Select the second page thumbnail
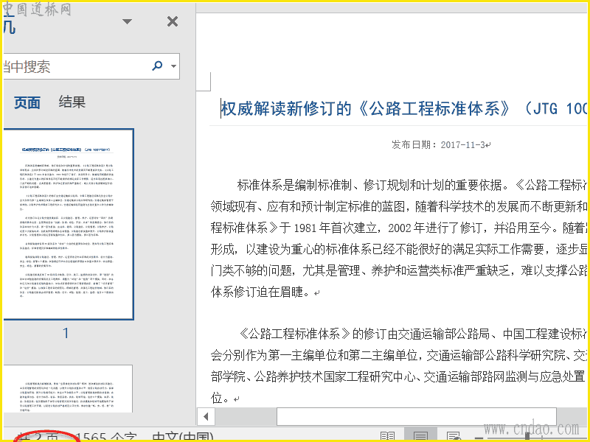The image size is (590, 442). tap(68, 390)
